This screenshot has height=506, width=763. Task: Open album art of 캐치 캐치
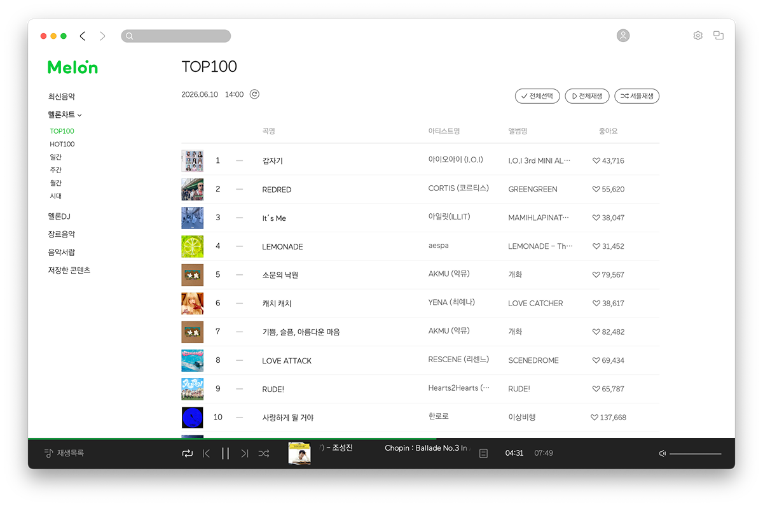click(192, 304)
